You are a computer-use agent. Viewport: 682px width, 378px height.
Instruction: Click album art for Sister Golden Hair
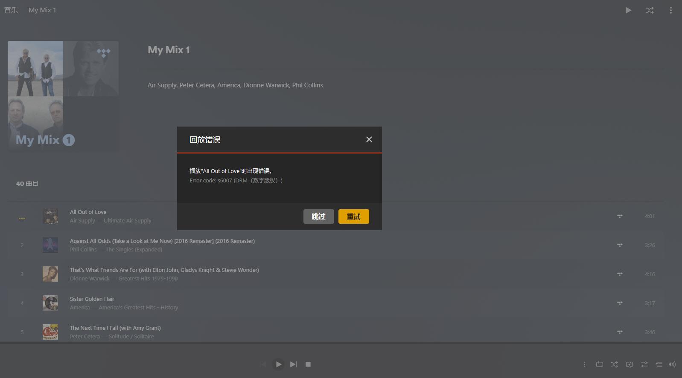pyautogui.click(x=50, y=303)
